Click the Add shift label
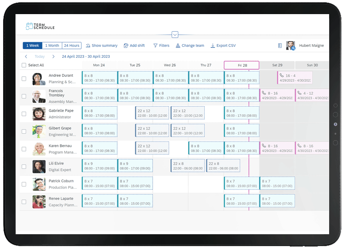 [137, 45]
